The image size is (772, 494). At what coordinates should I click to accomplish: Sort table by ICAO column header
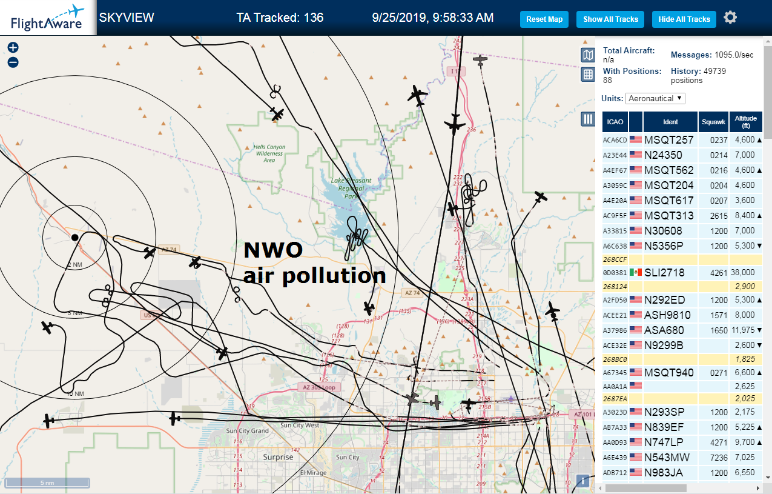[x=615, y=122]
